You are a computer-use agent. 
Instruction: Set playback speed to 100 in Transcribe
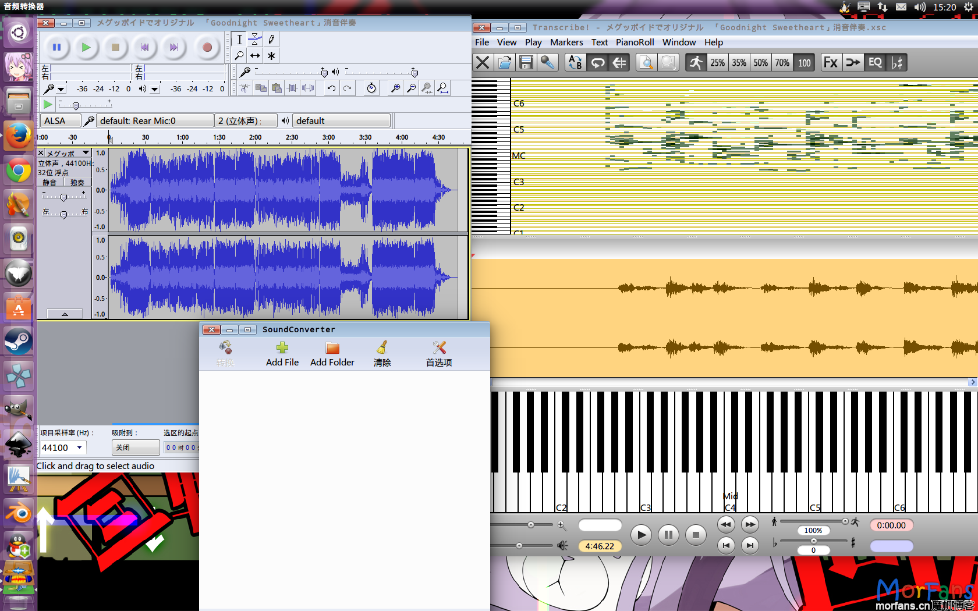coord(804,62)
